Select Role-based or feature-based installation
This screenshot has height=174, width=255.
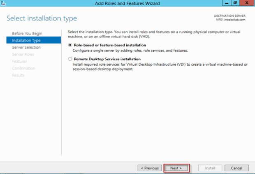[70, 45]
